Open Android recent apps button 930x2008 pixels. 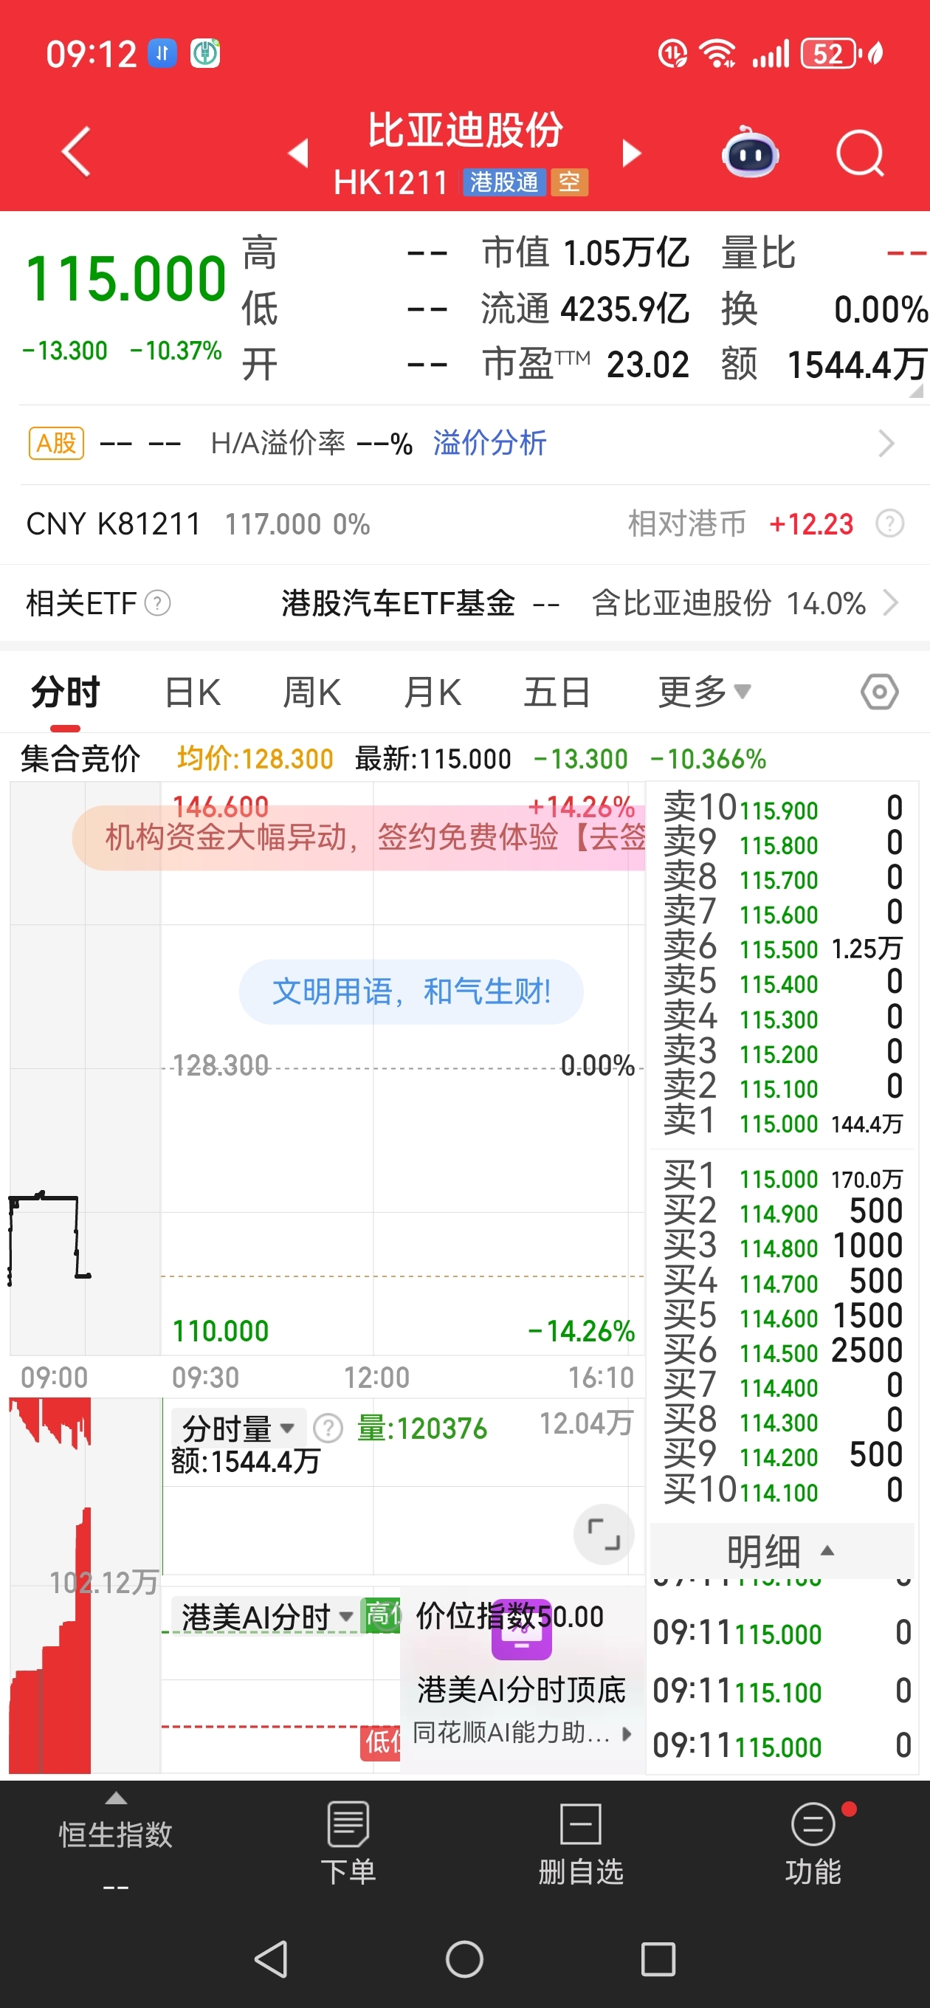658,1959
